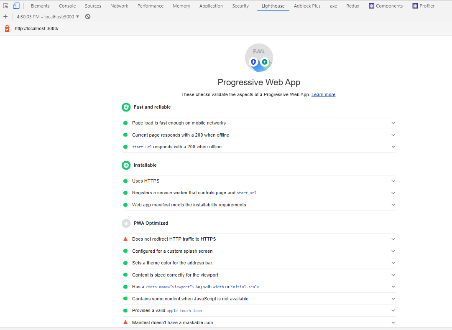452x330 pixels.
Task: Open the Components tab
Action: (386, 6)
